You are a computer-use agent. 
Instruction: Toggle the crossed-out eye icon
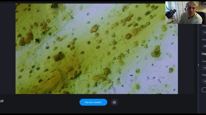[x=2, y=101]
